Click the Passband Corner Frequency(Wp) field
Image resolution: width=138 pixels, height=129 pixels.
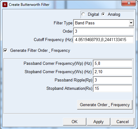pyautogui.click(x=112, y=64)
